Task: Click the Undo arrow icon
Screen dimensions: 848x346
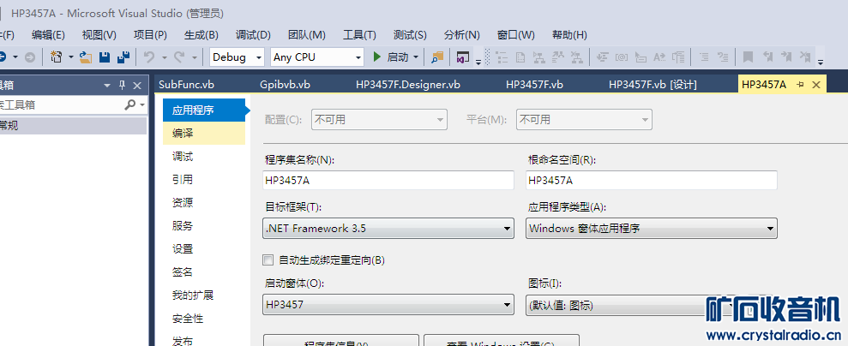Action: 148,57
